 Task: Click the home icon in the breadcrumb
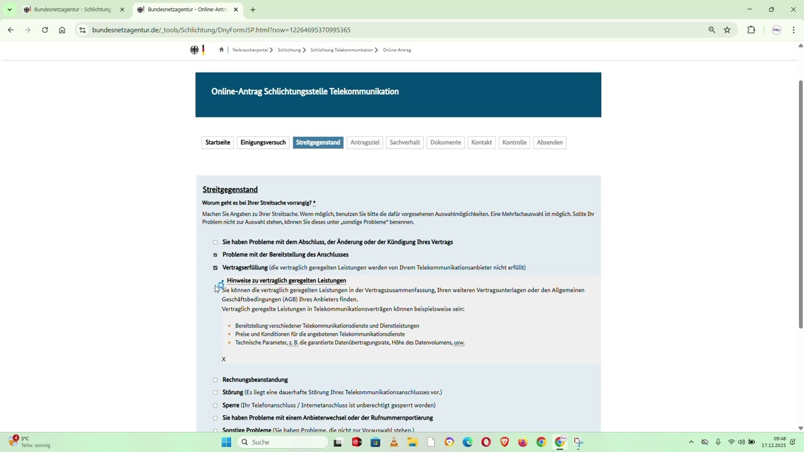coord(221,50)
